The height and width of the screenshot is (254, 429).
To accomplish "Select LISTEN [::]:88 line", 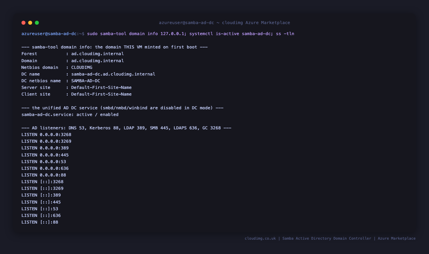I will pyautogui.click(x=40, y=222).
